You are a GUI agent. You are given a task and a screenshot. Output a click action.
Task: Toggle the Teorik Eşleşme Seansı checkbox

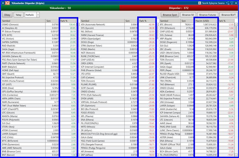pyautogui.click(x=200, y=3)
